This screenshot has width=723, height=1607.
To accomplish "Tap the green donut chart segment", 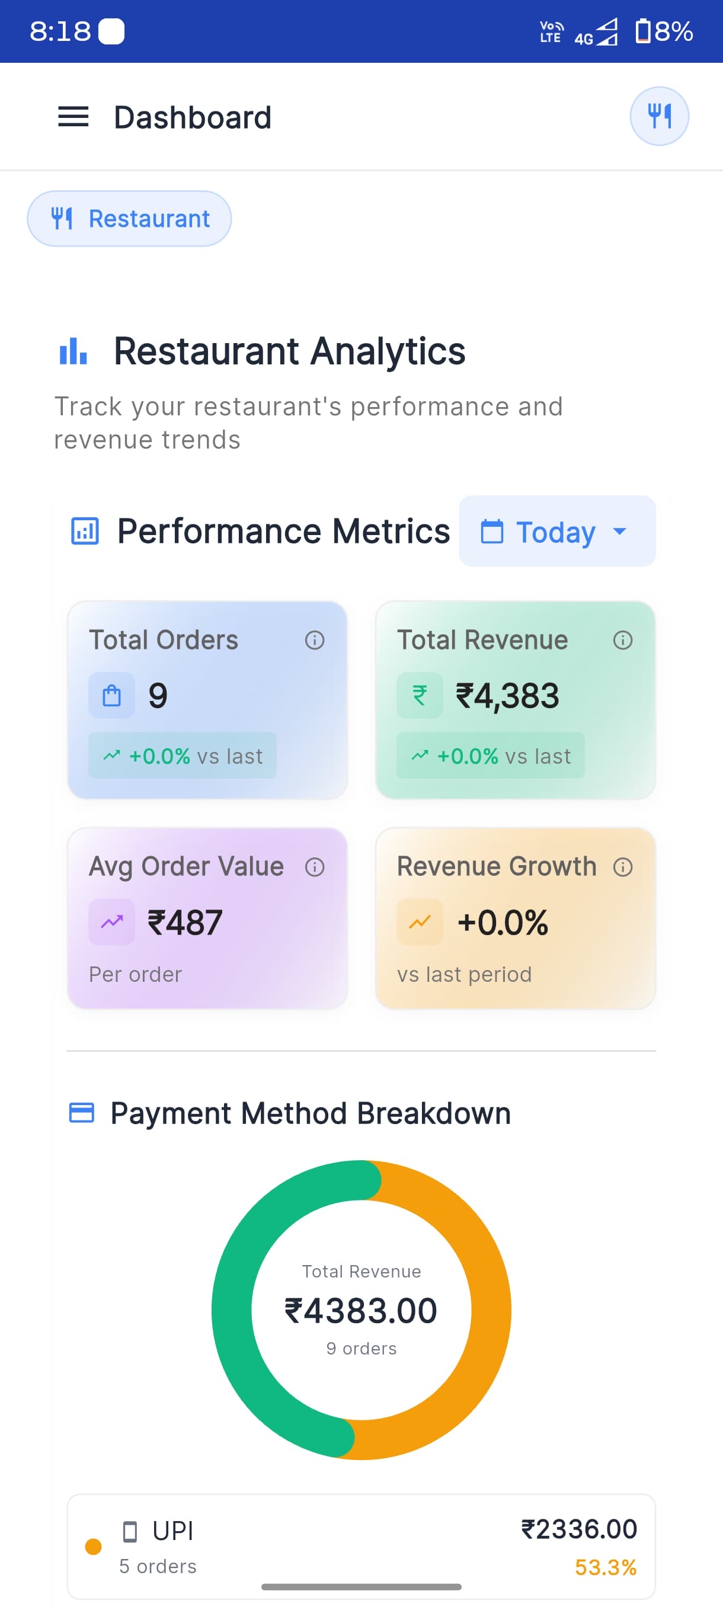I will click(232, 1310).
